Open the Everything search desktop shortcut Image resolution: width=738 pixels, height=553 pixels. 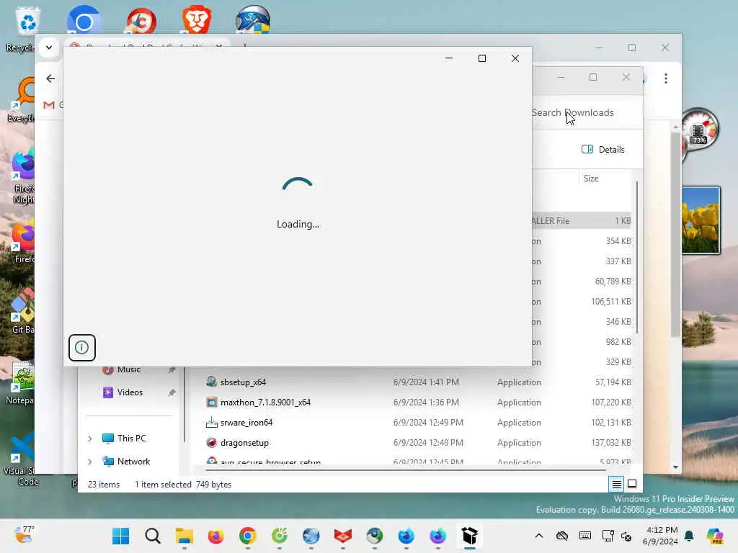click(22, 99)
